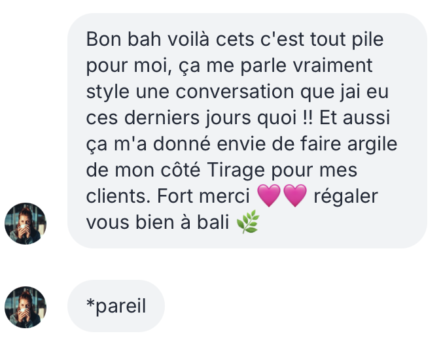Screen dimensions: 441x340
Task: Click the herb leaf emoji after bali
Action: tap(247, 222)
